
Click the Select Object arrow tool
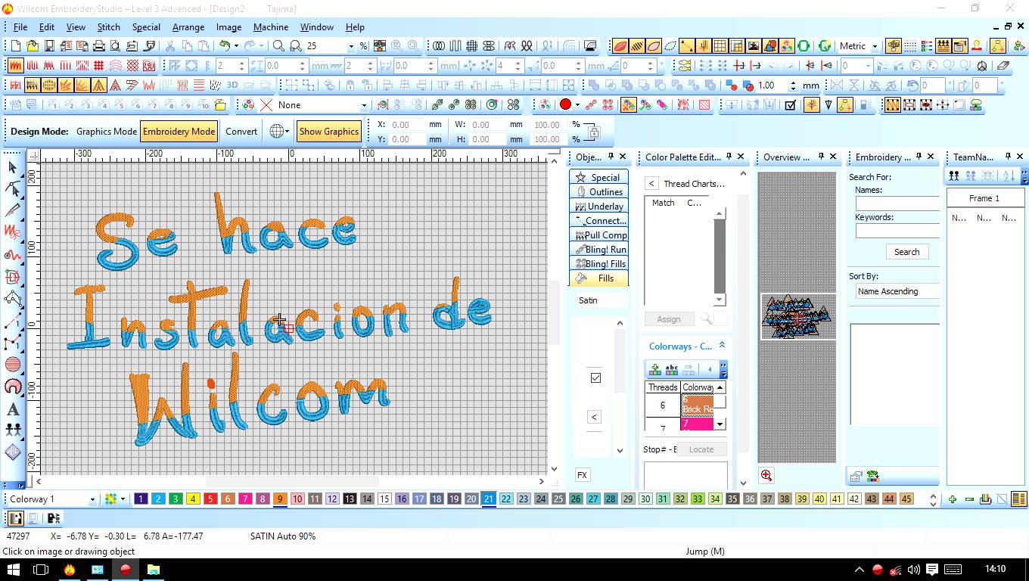pos(13,167)
